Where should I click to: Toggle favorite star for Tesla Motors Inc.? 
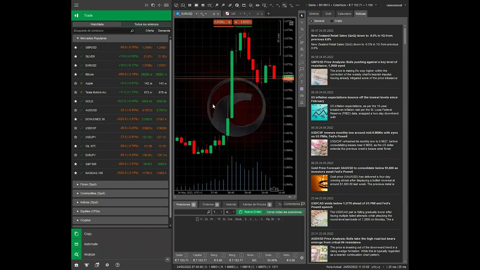click(75, 92)
